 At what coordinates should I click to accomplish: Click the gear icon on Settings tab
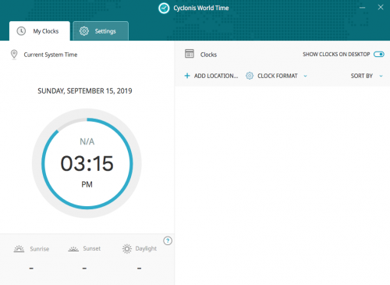tap(84, 31)
